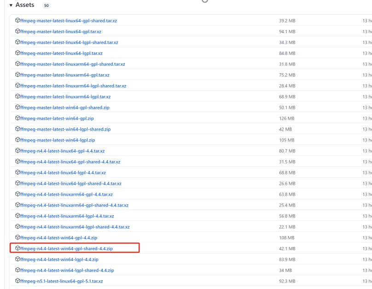Click package icon beside n4.4-latest-linuxarm64-lgpl-shared-4.4.tar.xz
372x289 pixels.
click(17, 226)
